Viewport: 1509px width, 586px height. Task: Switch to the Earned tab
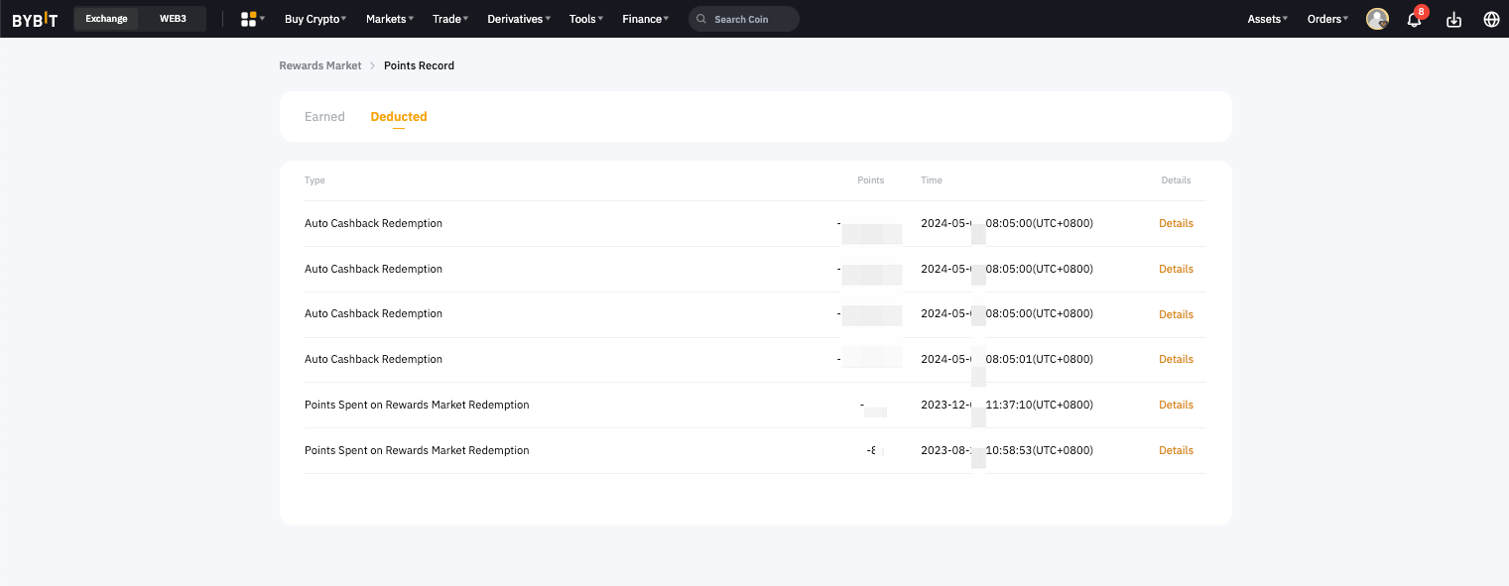[x=324, y=117]
